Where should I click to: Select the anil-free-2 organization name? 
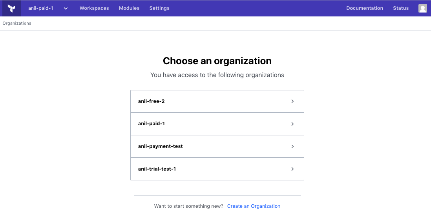152,101
